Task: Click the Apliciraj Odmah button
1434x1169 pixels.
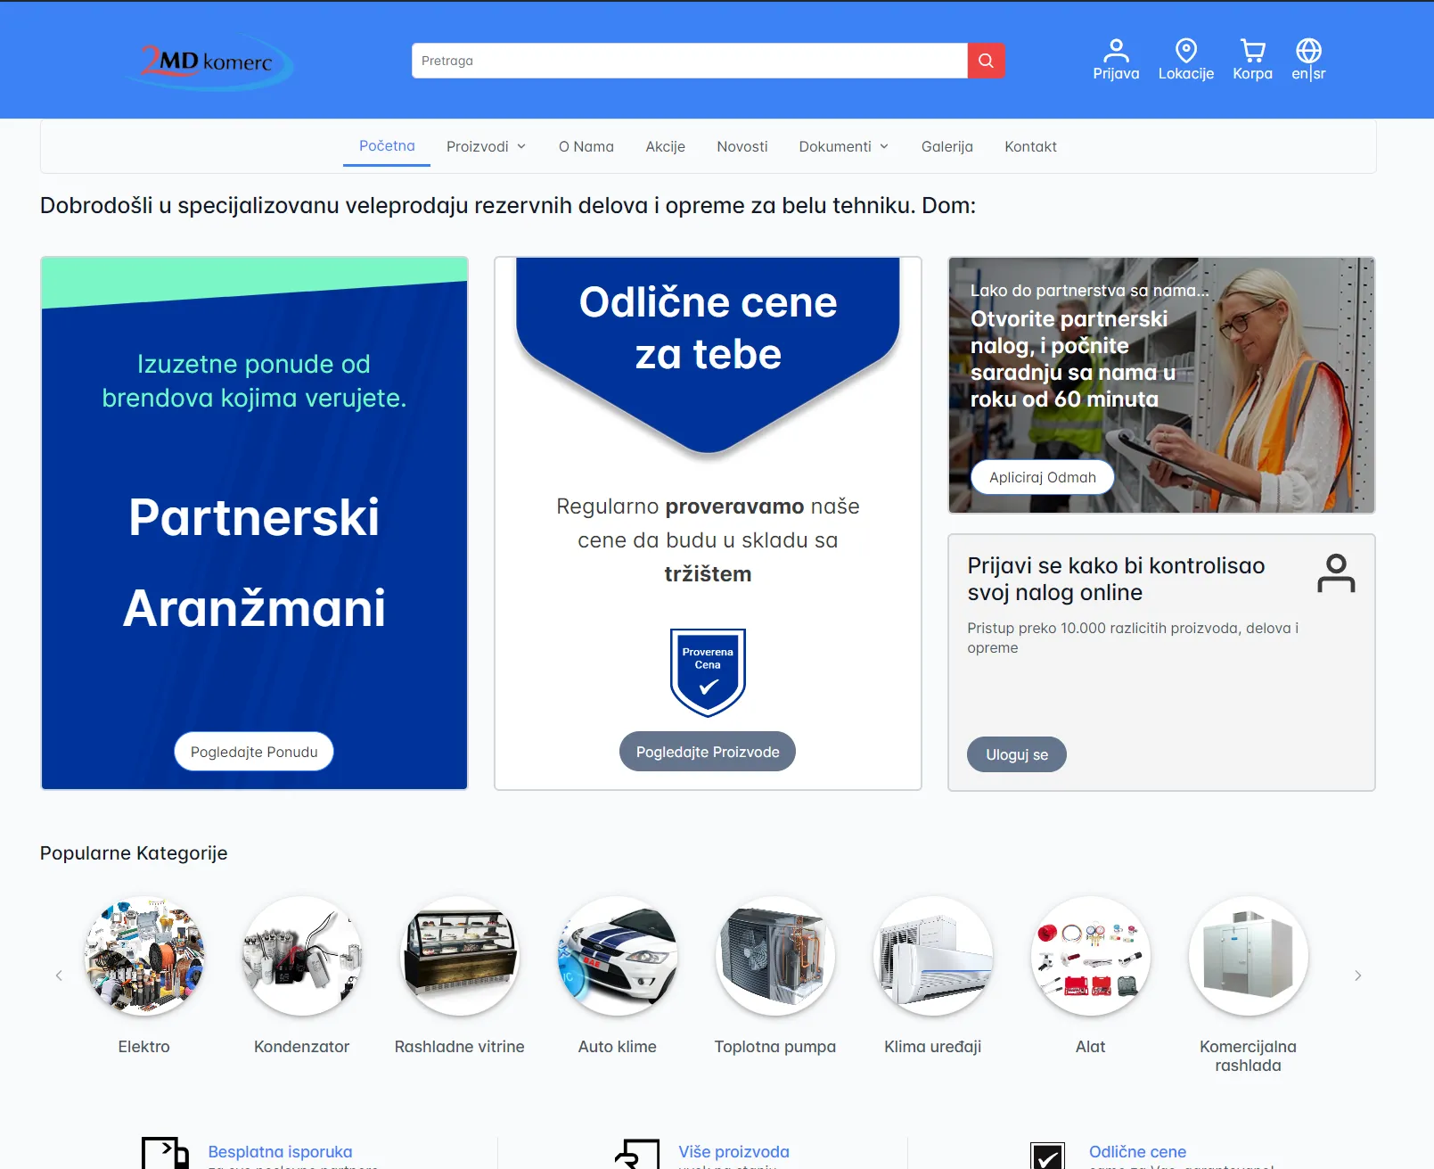Action: pyautogui.click(x=1043, y=477)
